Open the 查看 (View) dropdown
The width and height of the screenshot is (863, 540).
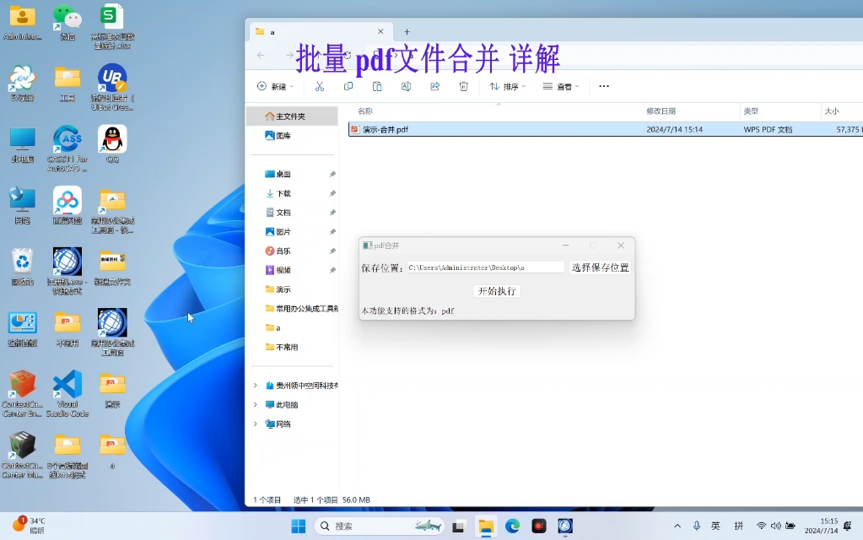pyautogui.click(x=558, y=86)
